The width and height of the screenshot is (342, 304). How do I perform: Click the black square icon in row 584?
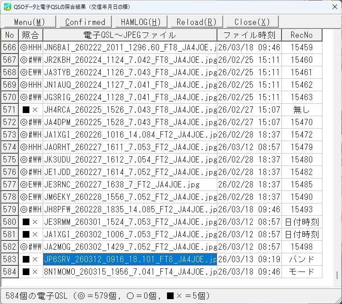click(26, 272)
